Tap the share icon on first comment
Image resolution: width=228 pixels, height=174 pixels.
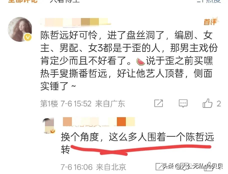[159, 103]
